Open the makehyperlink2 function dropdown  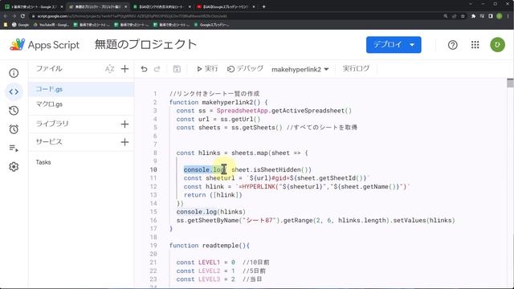(300, 69)
